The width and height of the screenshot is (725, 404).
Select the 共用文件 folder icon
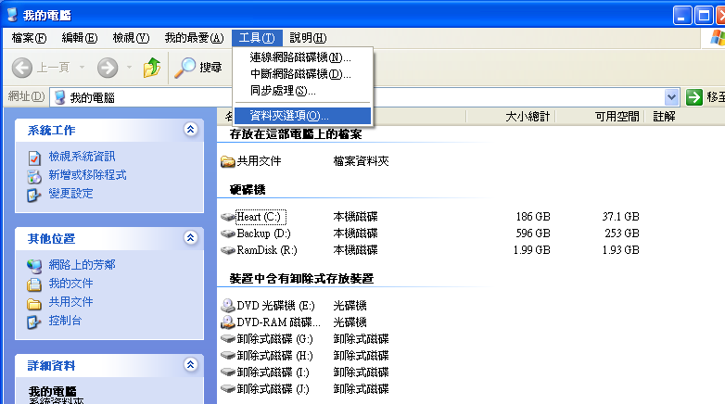[x=228, y=161]
